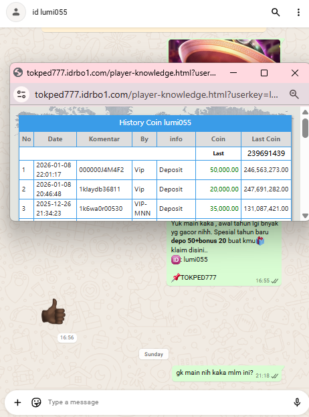Select komentar 000000J4M4F2 cell
This screenshot has height=417, width=309.
[104, 169]
